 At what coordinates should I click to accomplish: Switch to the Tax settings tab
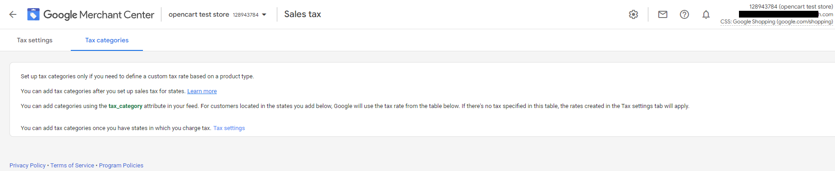click(35, 40)
